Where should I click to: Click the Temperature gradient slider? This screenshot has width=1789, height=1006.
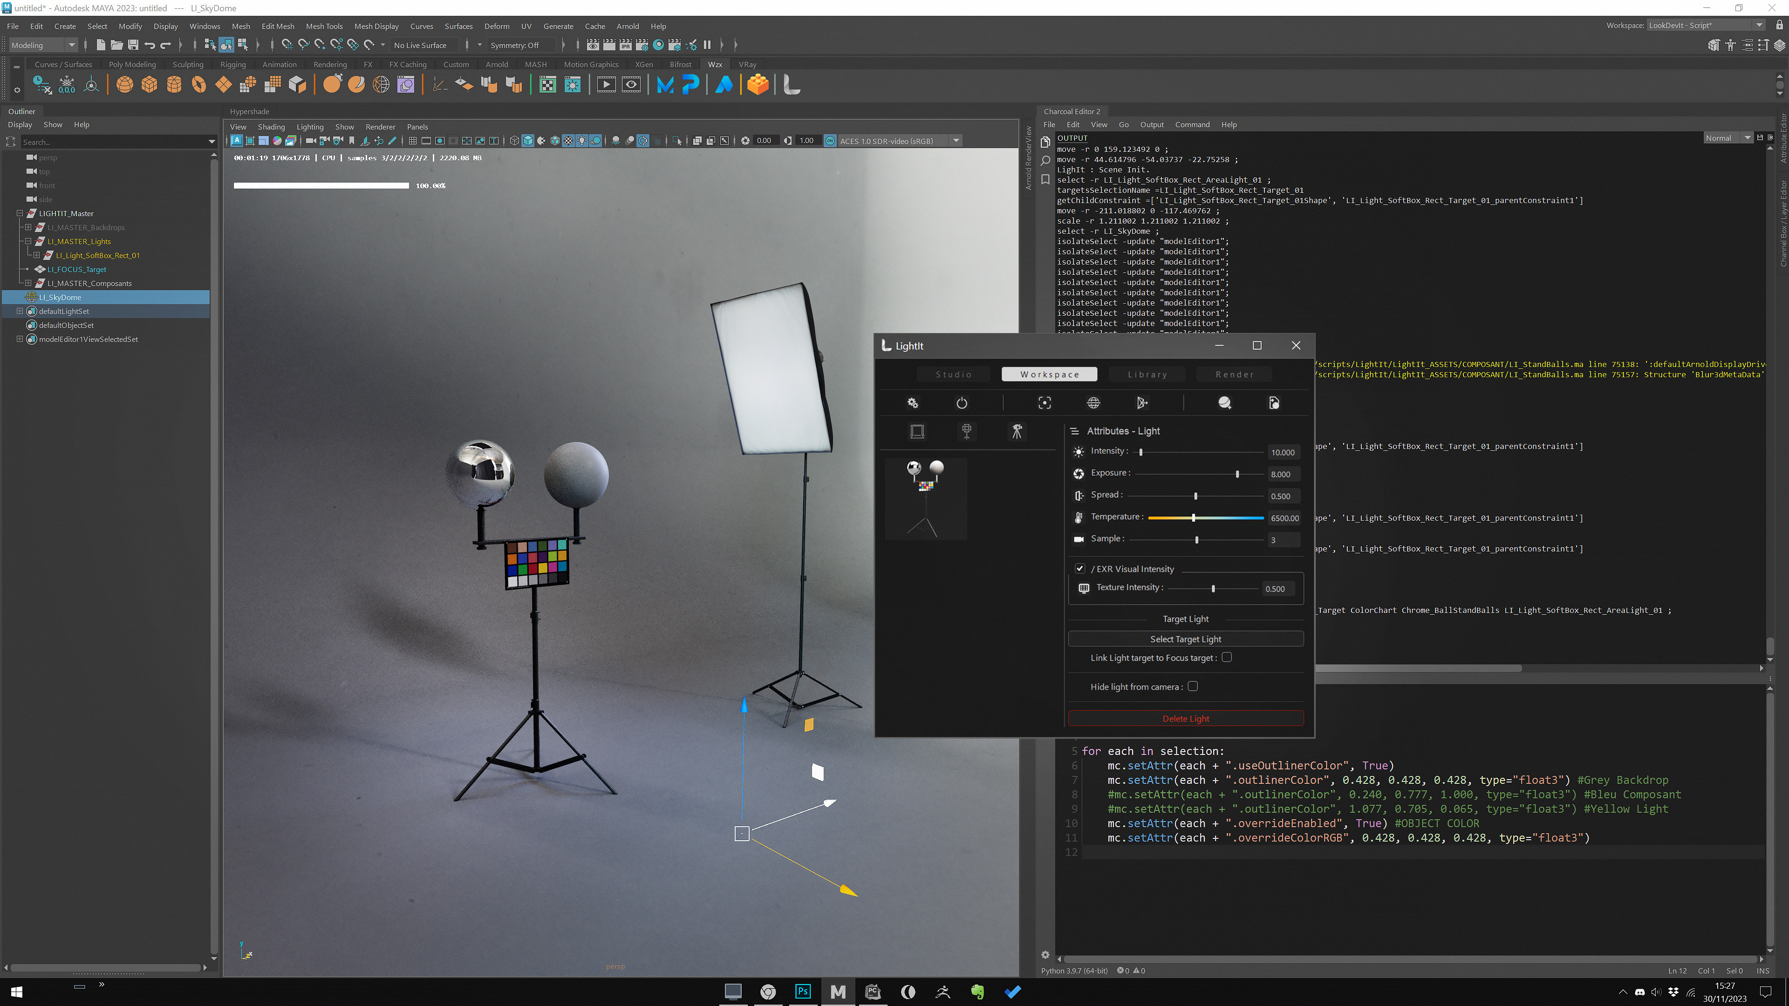(x=1206, y=518)
